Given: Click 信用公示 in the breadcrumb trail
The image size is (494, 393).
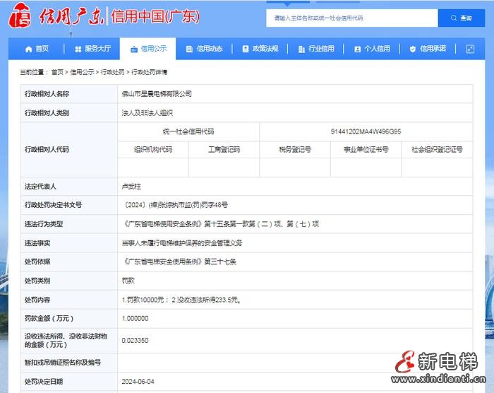Looking at the screenshot, I should coord(82,72).
